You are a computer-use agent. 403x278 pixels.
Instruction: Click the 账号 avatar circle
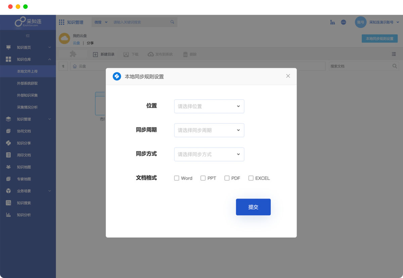coord(361,22)
